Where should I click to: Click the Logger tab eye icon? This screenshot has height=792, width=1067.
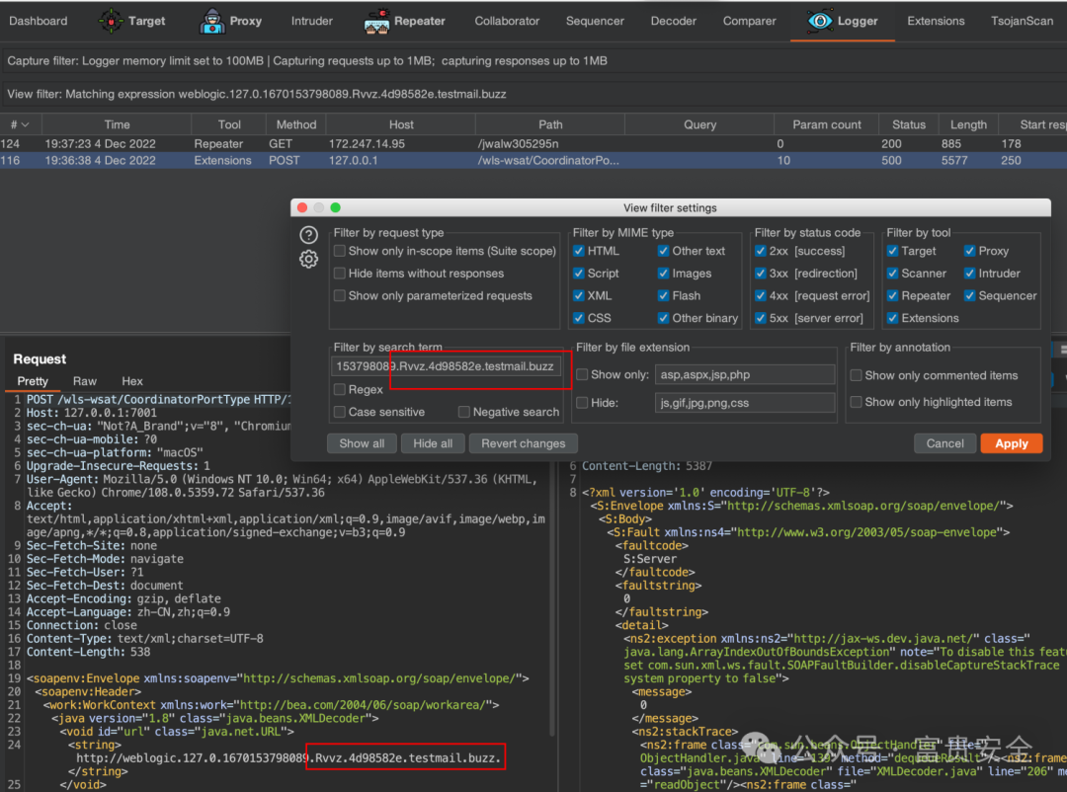coord(819,21)
